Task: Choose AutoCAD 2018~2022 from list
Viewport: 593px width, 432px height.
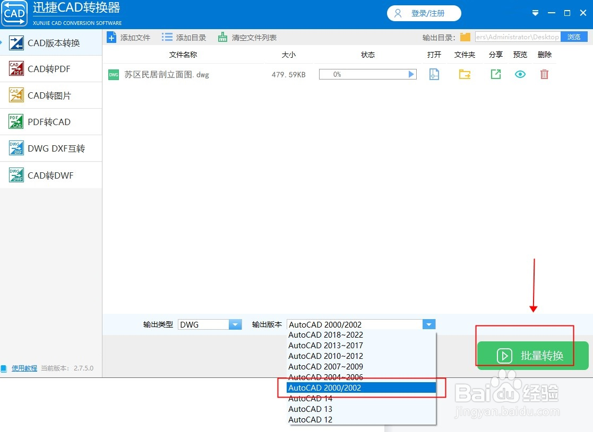Action: (361, 335)
